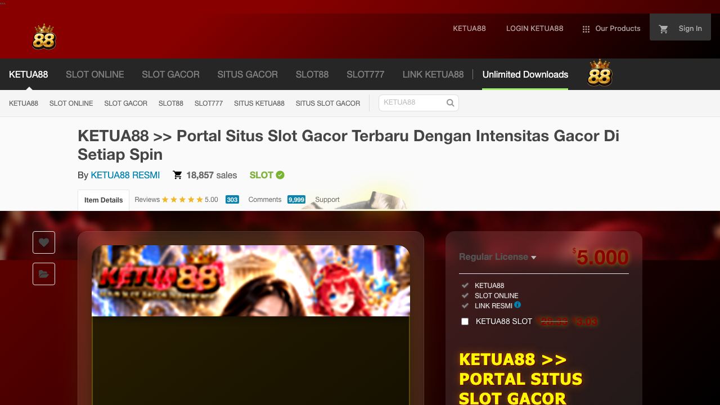Open the Support tab
Image resolution: width=720 pixels, height=405 pixels.
tap(327, 200)
